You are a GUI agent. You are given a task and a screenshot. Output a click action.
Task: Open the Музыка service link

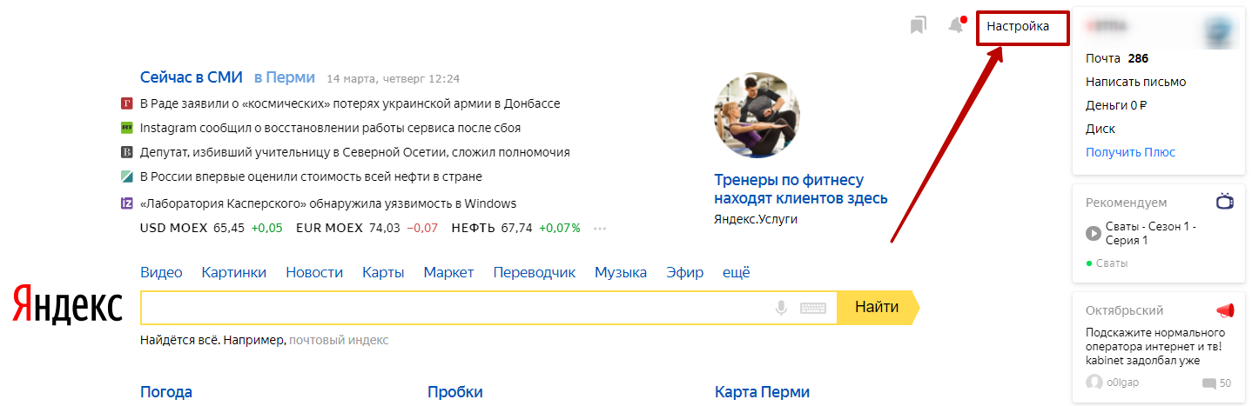(621, 272)
